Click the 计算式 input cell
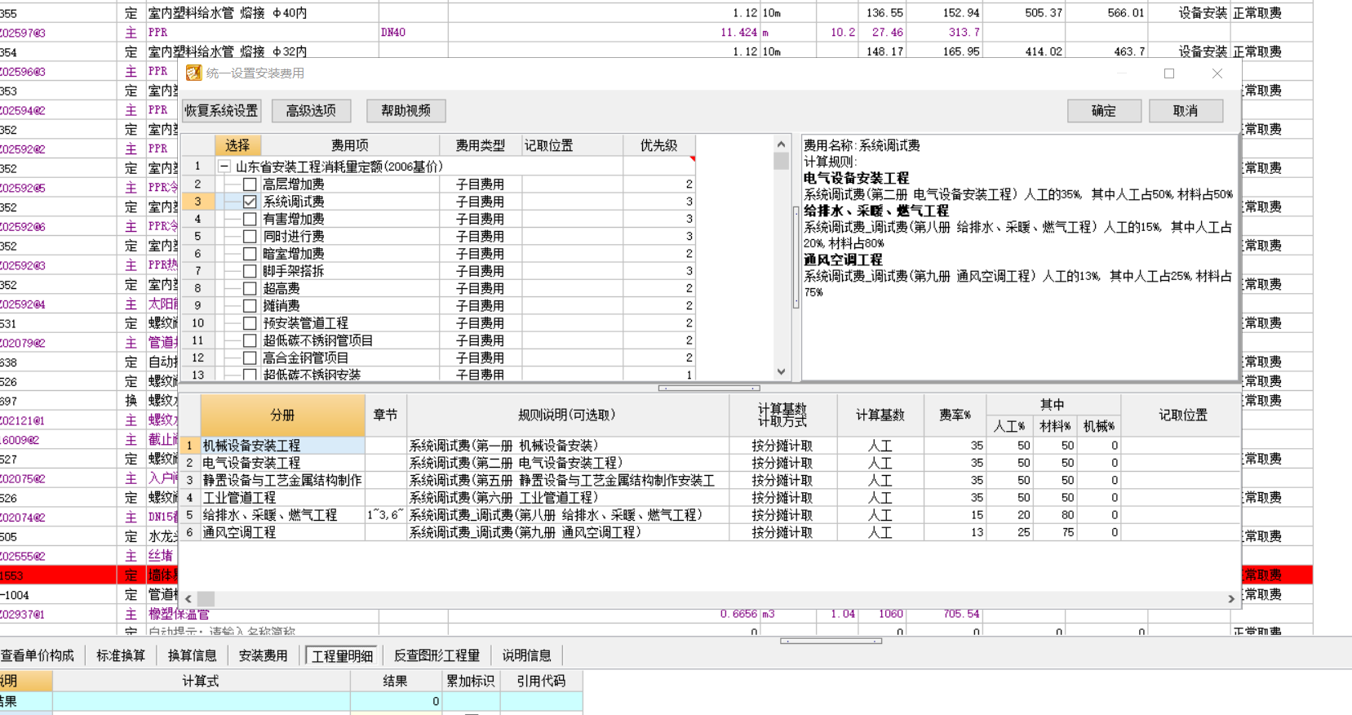Image resolution: width=1352 pixels, height=715 pixels. 201,701
